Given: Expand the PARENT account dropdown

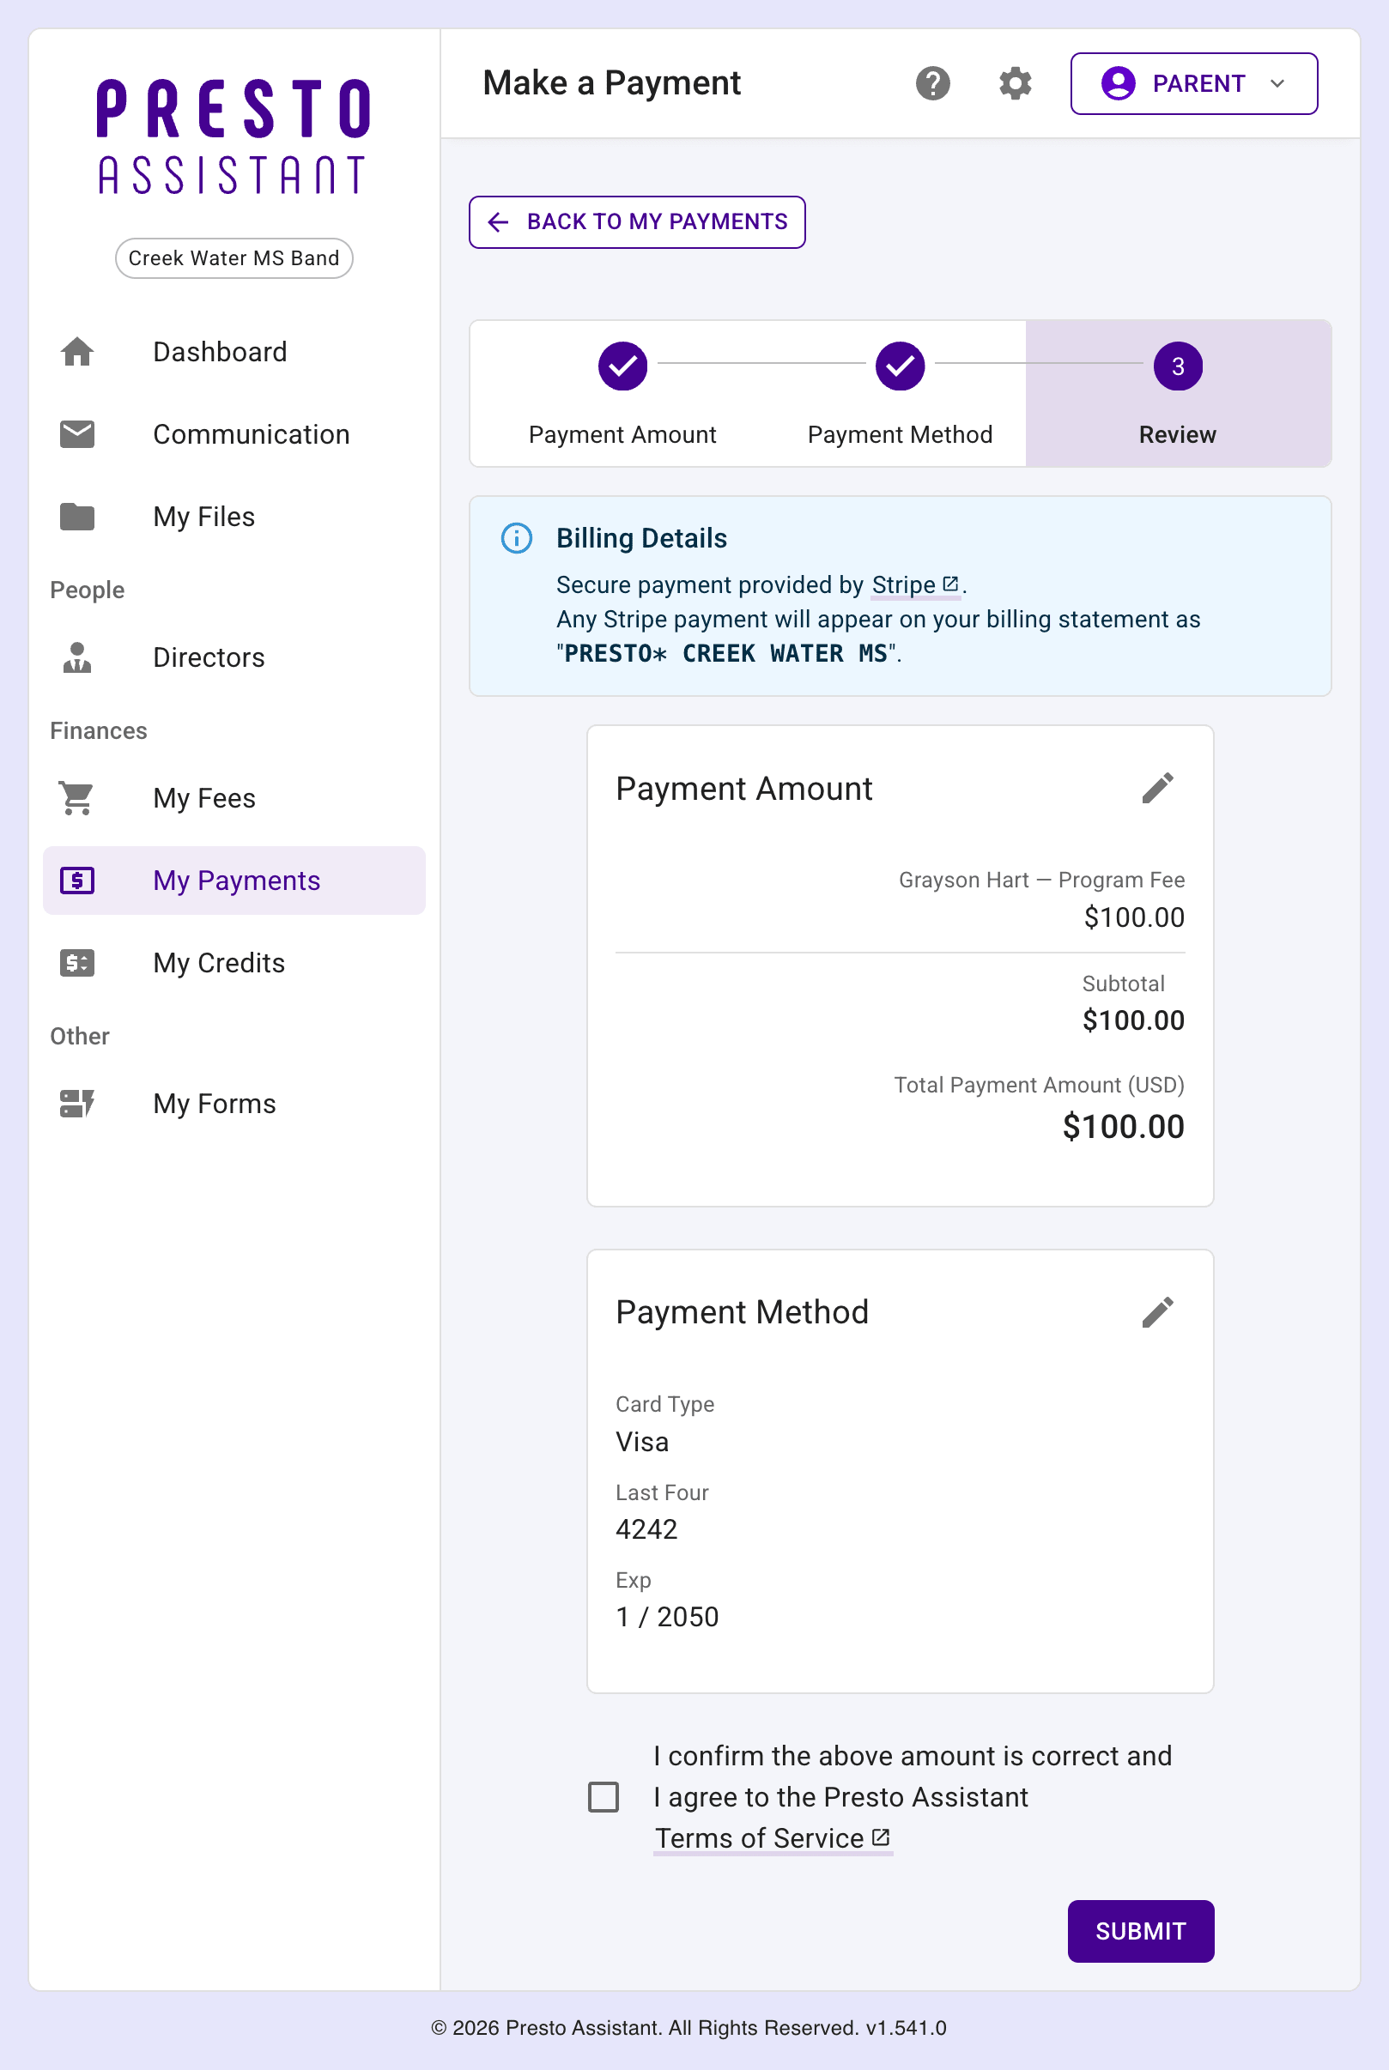Looking at the screenshot, I should coord(1193,83).
